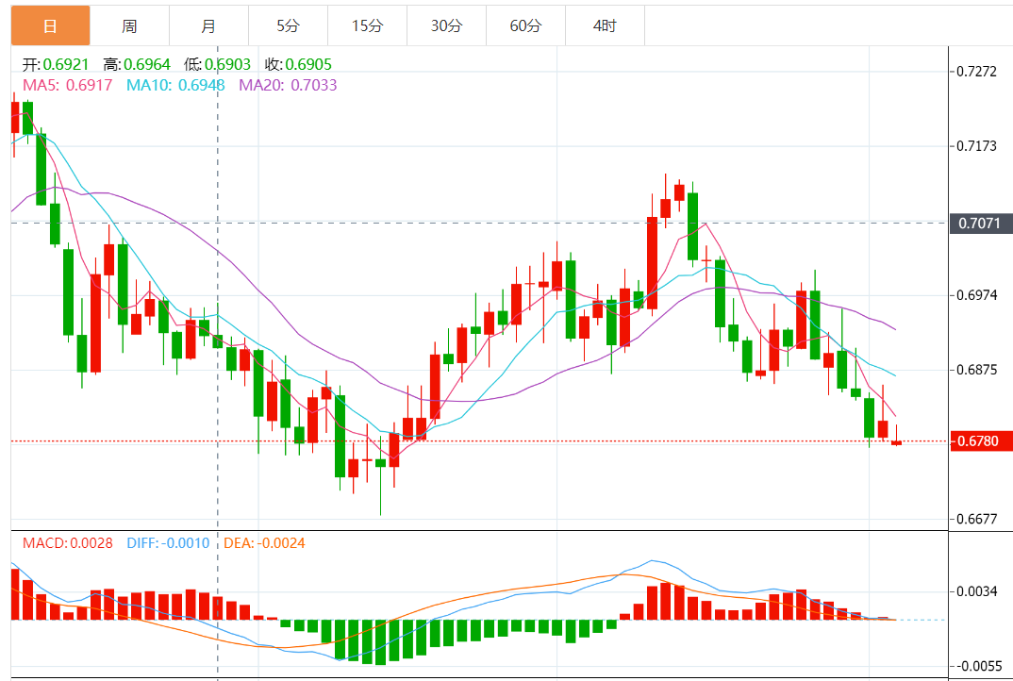
Task: Click the 开:0.6921 open value
Action: point(56,65)
